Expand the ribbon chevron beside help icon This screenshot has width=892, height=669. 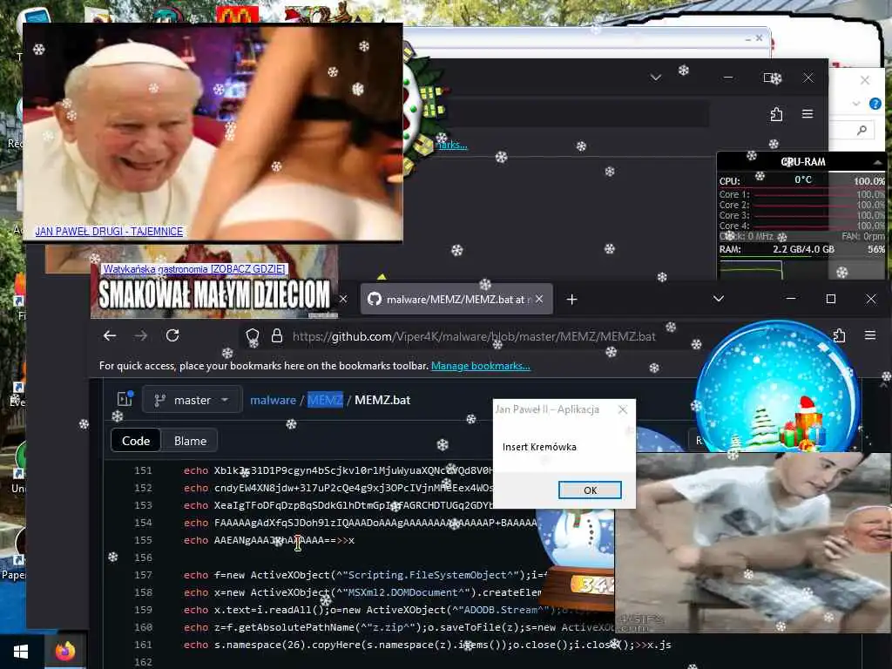point(856,104)
